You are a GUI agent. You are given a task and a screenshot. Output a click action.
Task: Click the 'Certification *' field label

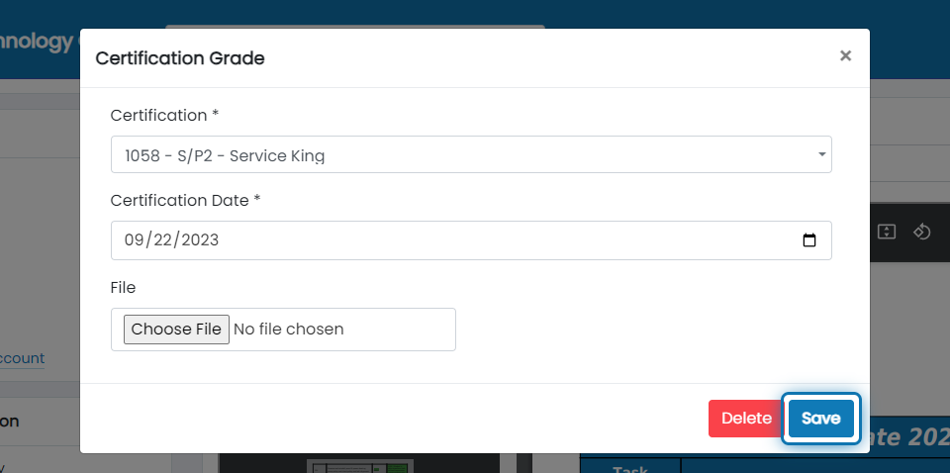coord(164,115)
